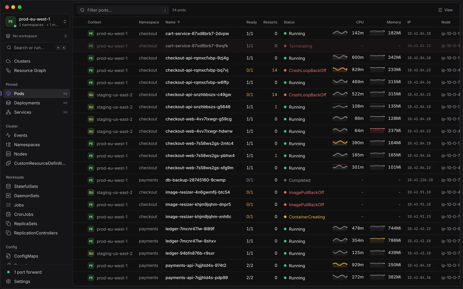Open the Services network icon

click(x=8, y=112)
